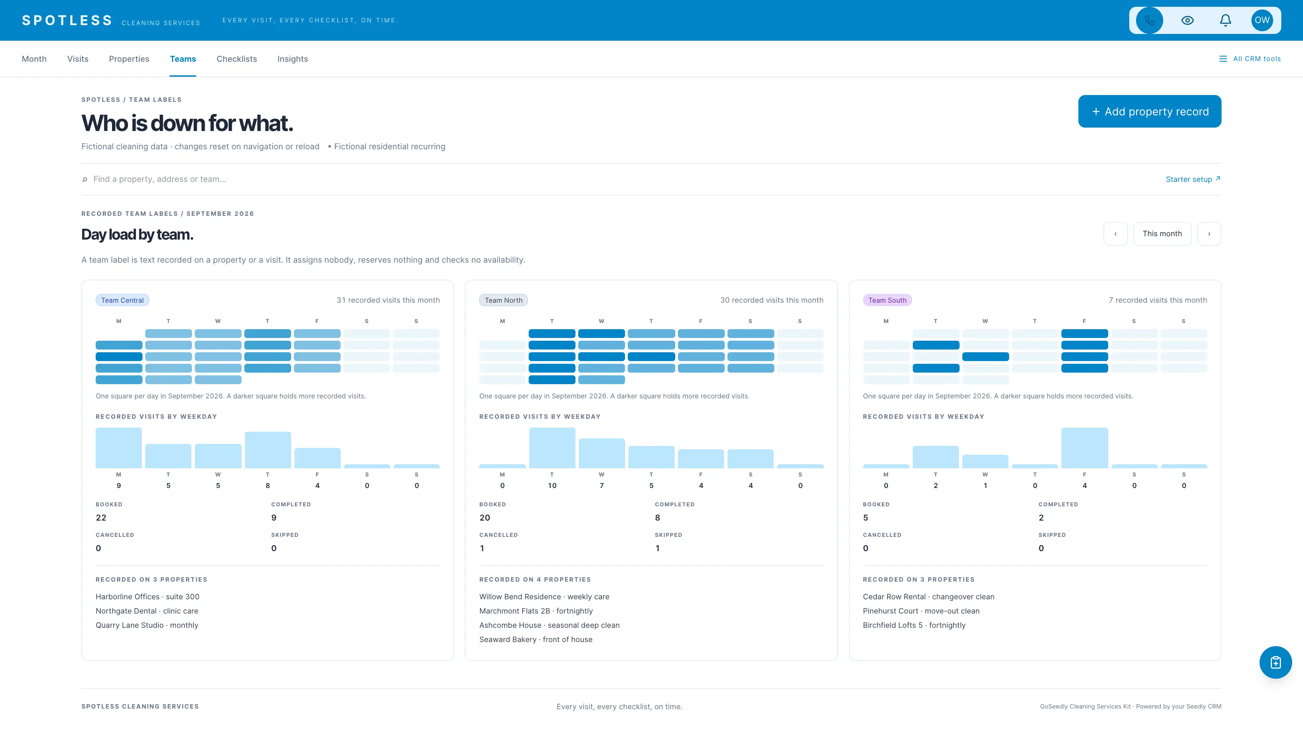Screen dimensions: 1303x733
Task: Click the hamburger icon beside All CRM tools
Action: coord(1223,59)
